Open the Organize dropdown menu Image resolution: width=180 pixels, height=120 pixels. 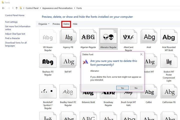44,24
